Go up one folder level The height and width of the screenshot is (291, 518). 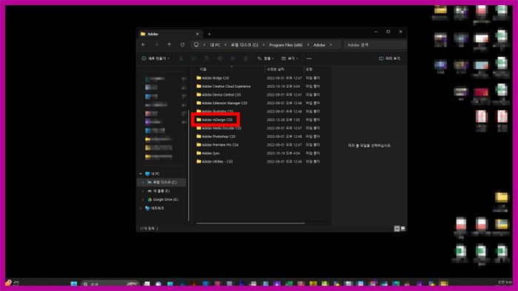point(169,45)
